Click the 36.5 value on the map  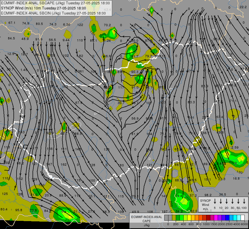pos(223,194)
